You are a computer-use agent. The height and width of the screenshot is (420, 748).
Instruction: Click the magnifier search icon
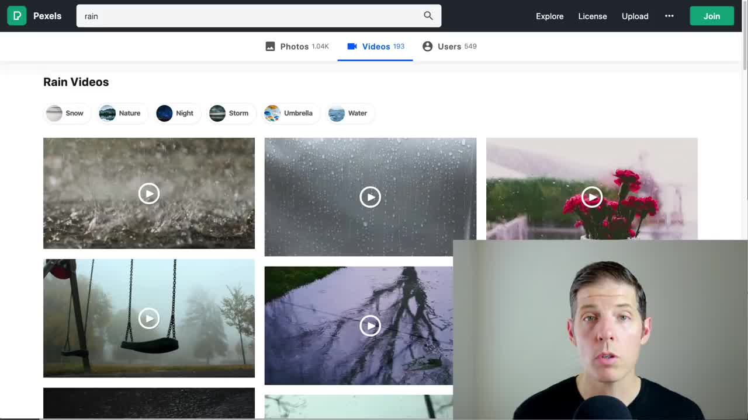tap(428, 16)
